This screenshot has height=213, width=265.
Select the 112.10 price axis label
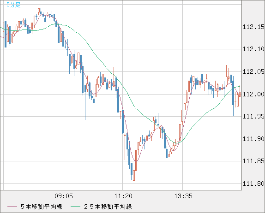click(x=253, y=49)
